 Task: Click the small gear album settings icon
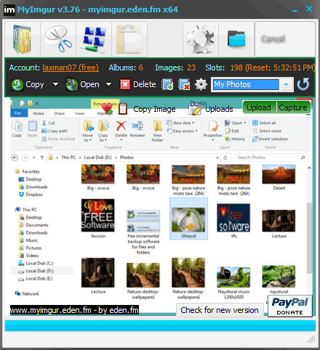coord(201,84)
